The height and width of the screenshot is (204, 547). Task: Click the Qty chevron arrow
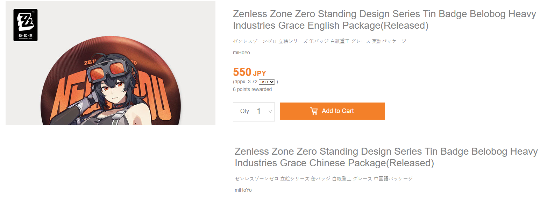[270, 112]
